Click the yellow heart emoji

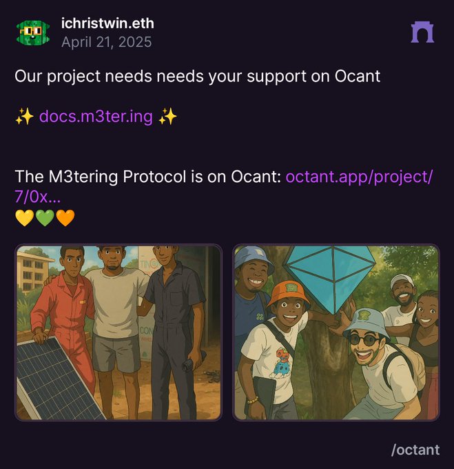[25, 217]
